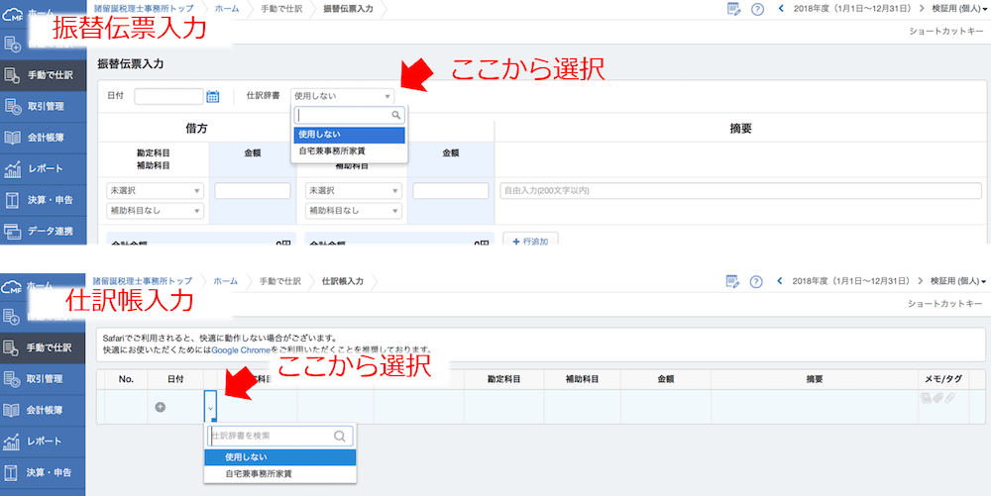Click 諸留誕税理士事務所トップ link on 振替伝票入力 screen
991x496 pixels.
[144, 9]
